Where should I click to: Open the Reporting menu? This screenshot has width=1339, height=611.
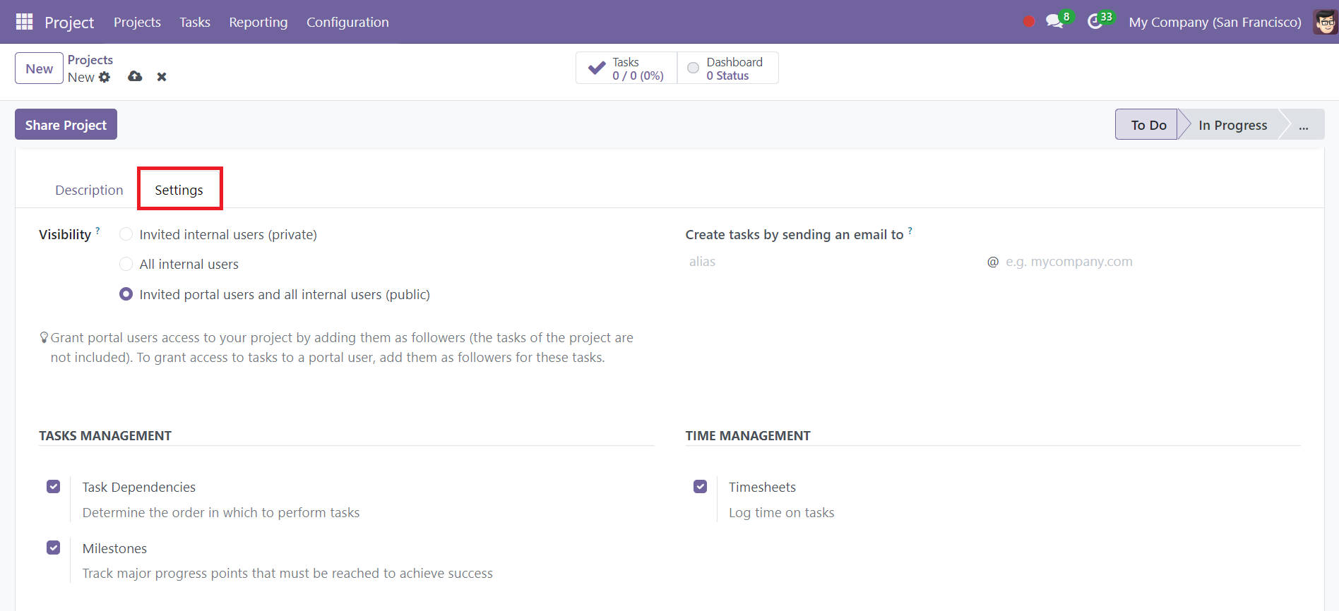click(x=258, y=22)
